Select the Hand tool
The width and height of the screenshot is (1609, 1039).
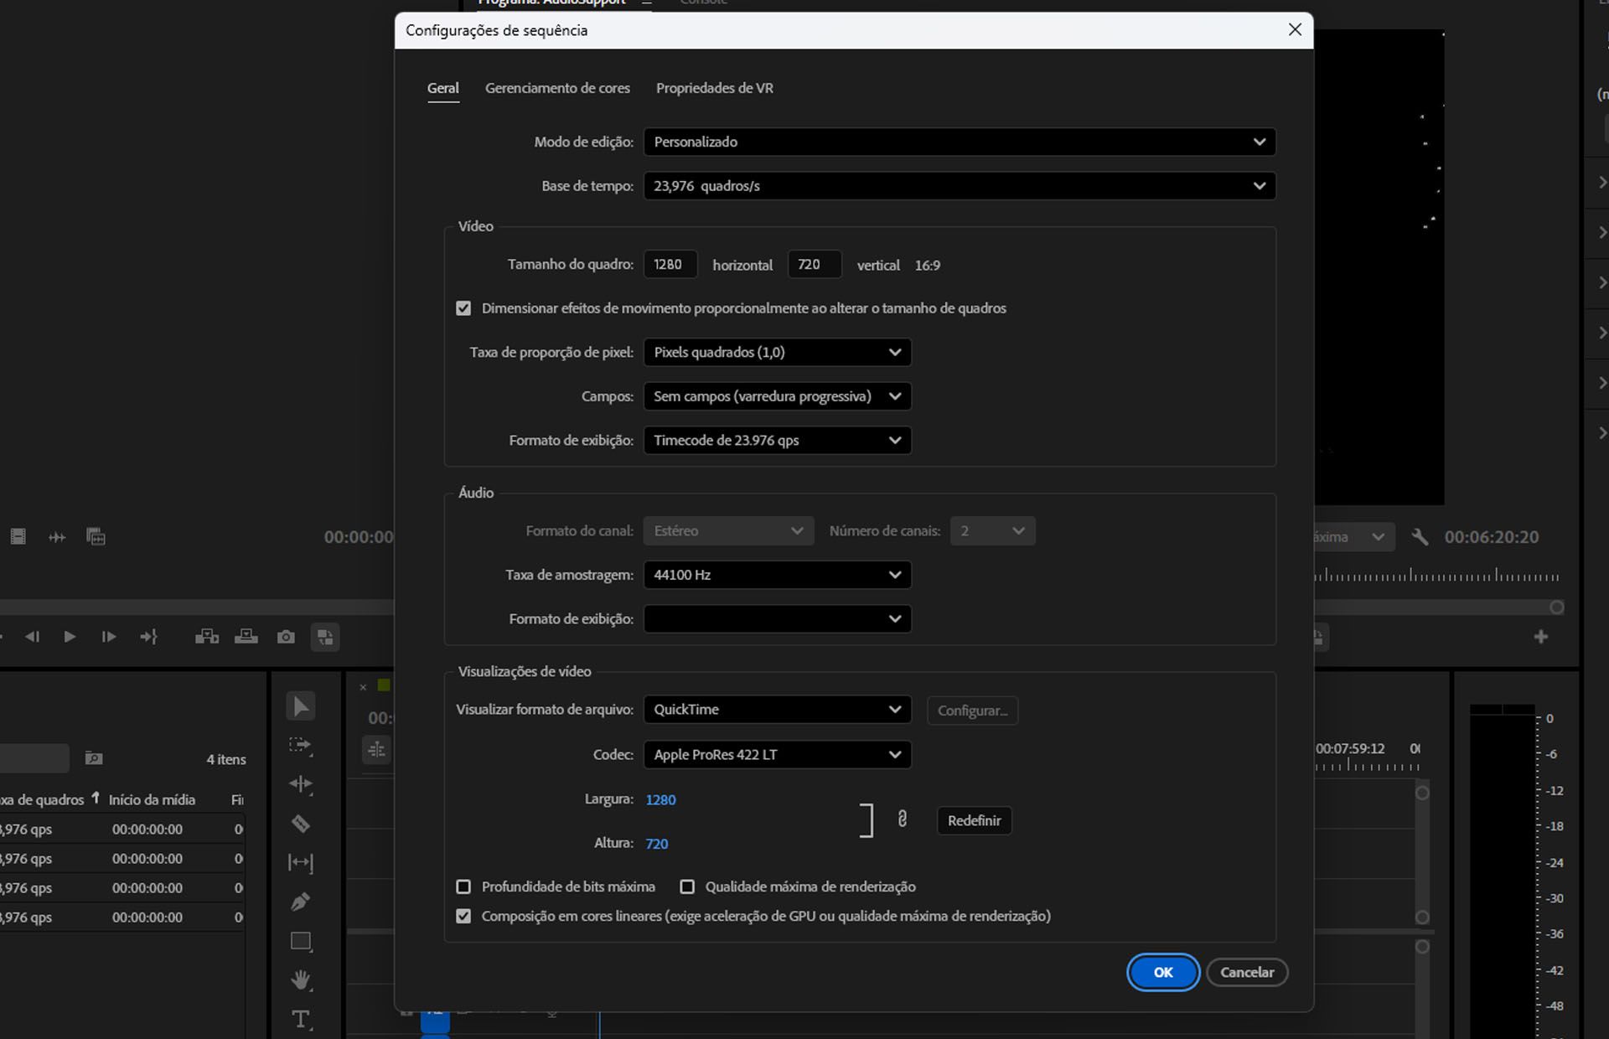point(300,980)
